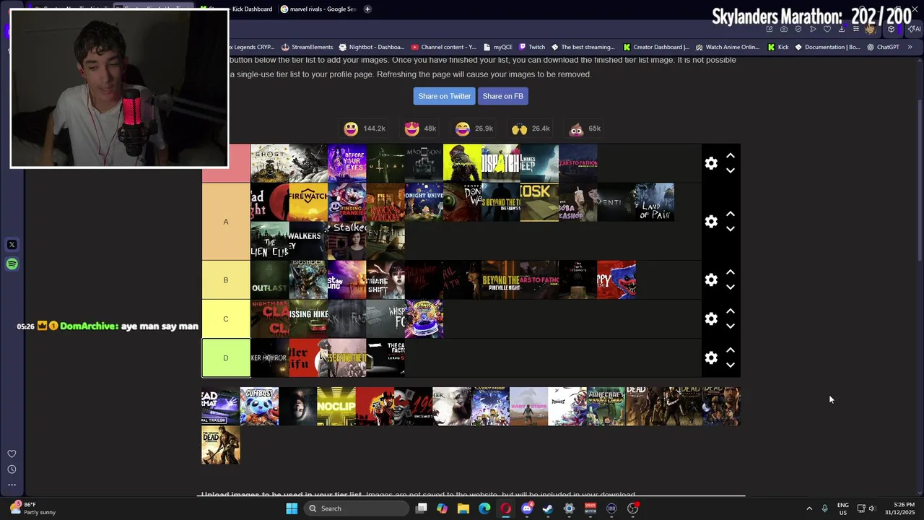Open a new browser tab with plus button
Screen dimensions: 924x520
click(x=367, y=9)
